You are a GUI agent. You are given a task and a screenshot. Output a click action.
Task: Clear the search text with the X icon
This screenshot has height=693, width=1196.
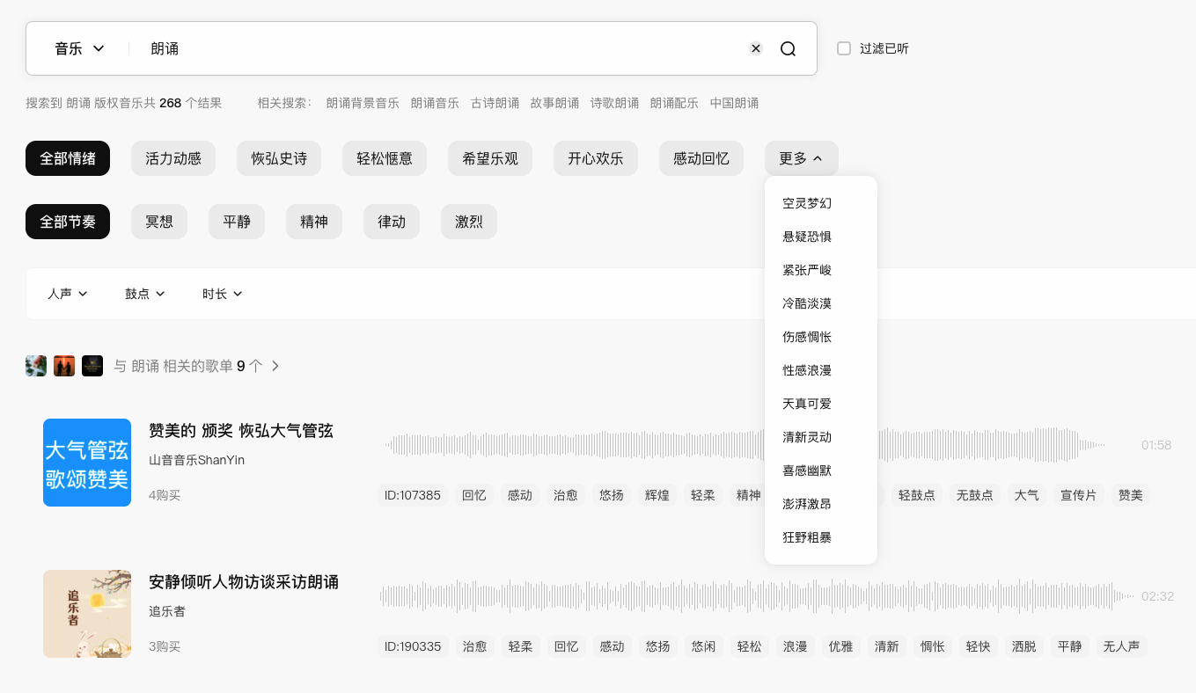756,48
